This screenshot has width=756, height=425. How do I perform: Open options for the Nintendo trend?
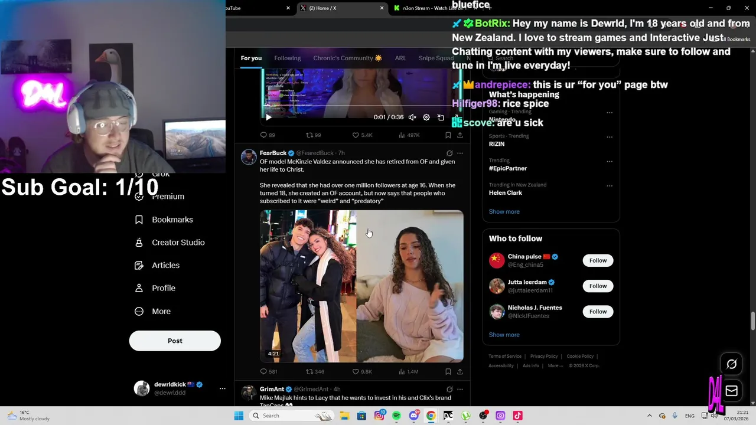click(x=610, y=112)
